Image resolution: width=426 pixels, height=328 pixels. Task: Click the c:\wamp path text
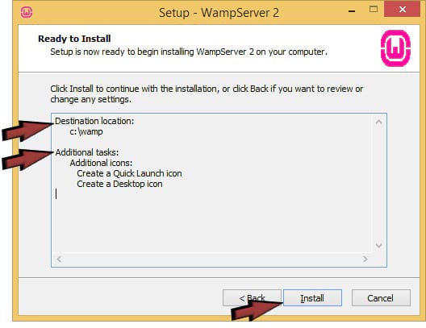(x=86, y=131)
